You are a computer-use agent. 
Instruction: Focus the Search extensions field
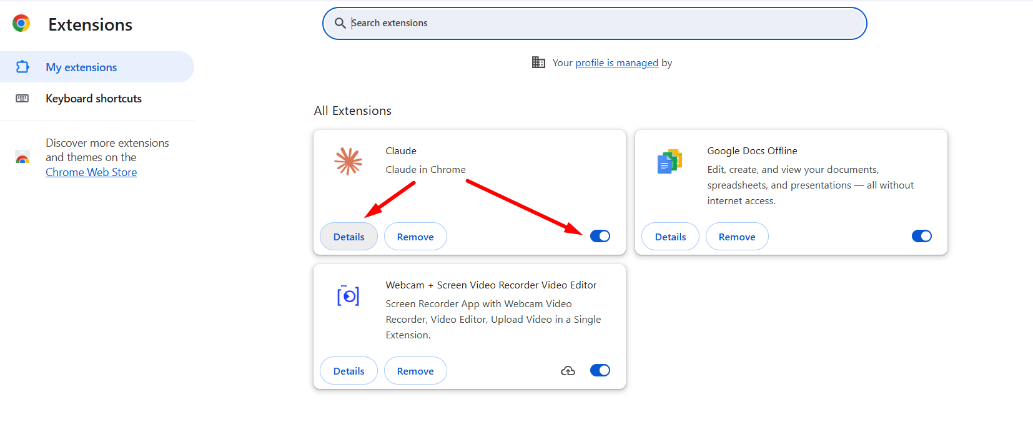(595, 23)
